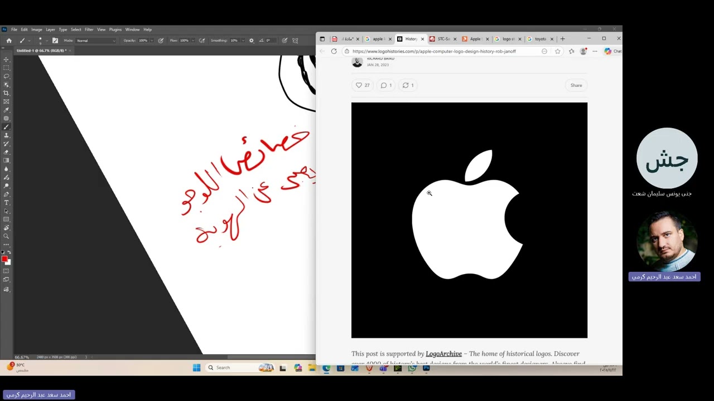
Task: Select the Crop tool
Action: tap(6, 93)
